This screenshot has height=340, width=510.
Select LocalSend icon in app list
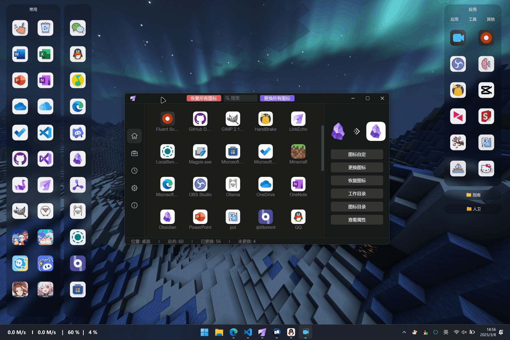pos(167,151)
